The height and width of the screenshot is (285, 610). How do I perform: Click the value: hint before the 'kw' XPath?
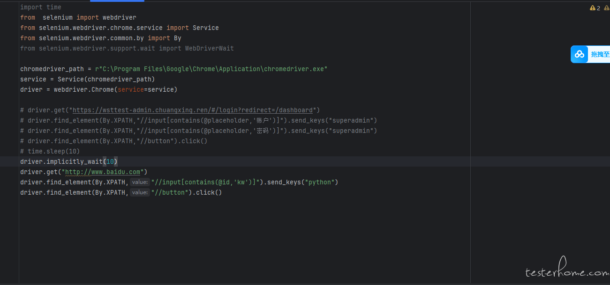tap(140, 182)
